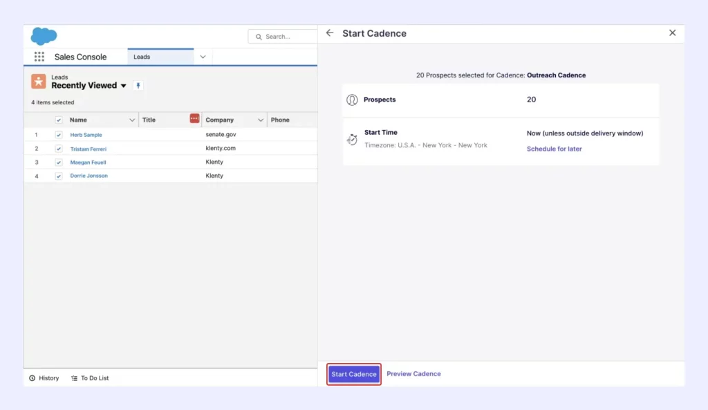
Task: Open To Do List in utility bar
Action: tap(90, 378)
